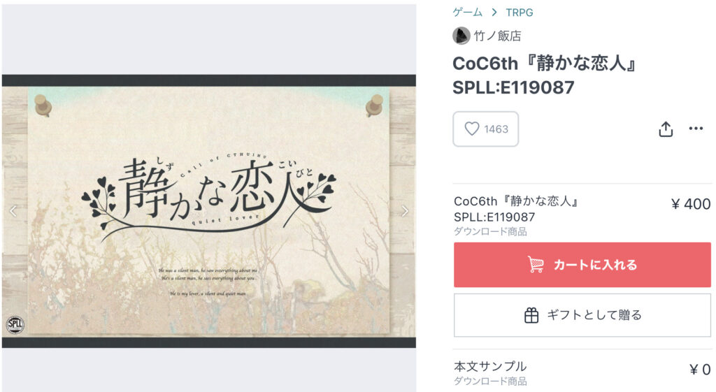Image resolution: width=716 pixels, height=392 pixels.
Task: Open the three-dots more options menu
Action: click(x=696, y=129)
